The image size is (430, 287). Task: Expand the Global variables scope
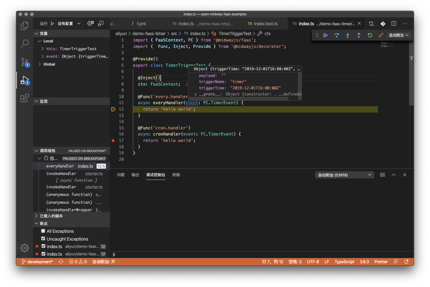[x=40, y=64]
